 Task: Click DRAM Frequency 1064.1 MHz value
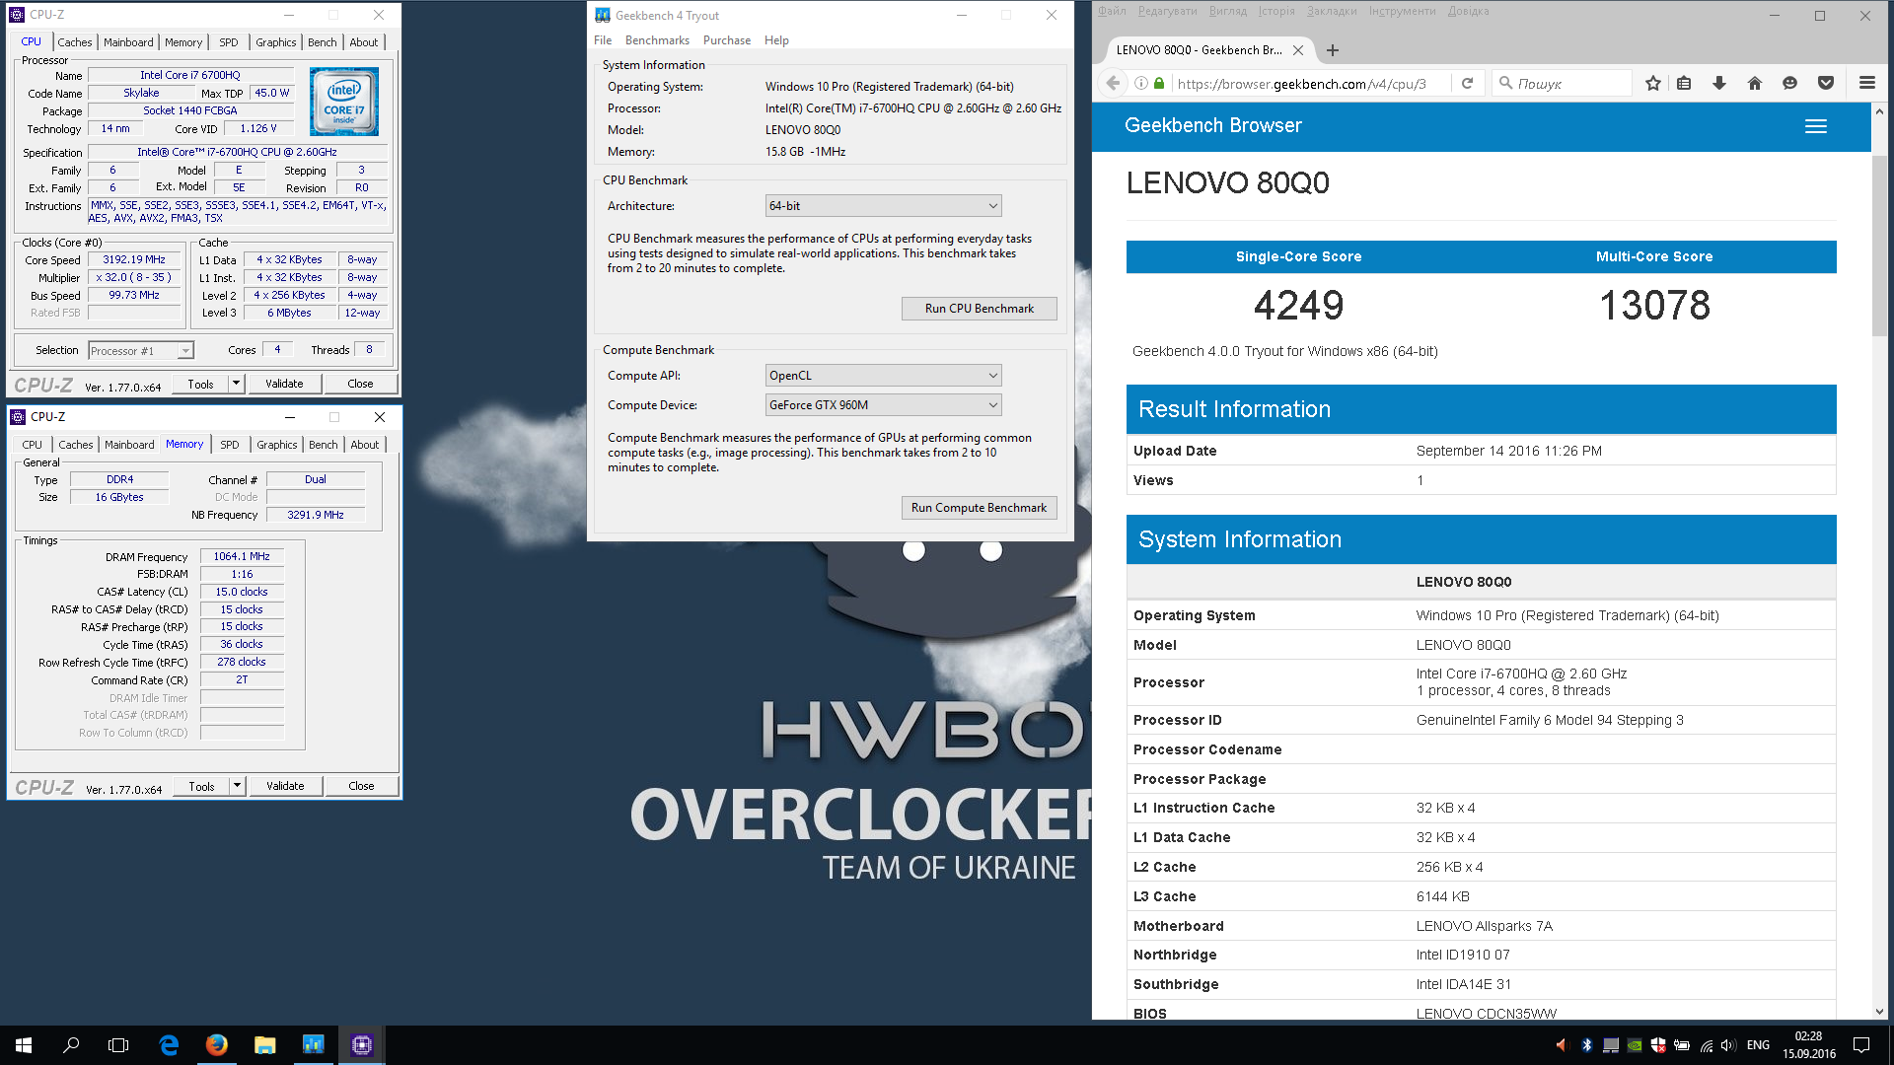tap(242, 557)
